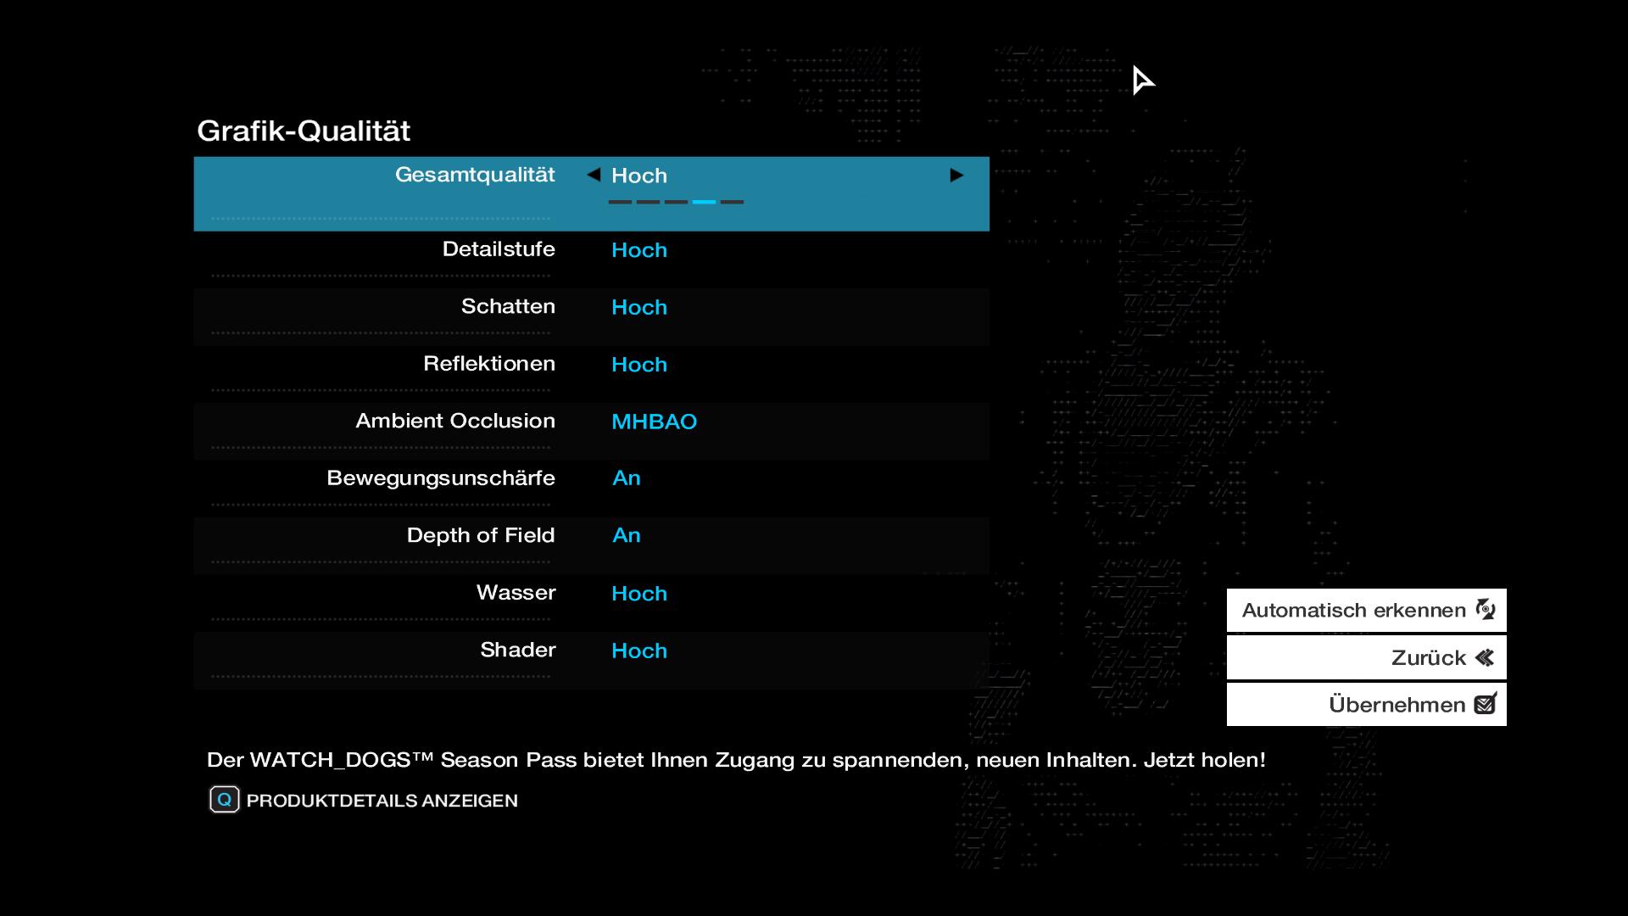
Task: Open PRODUKTDETAILS ANZEIGEN link
Action: click(x=382, y=801)
